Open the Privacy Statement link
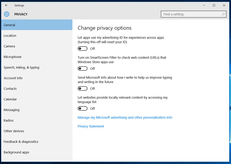 [x=91, y=126]
